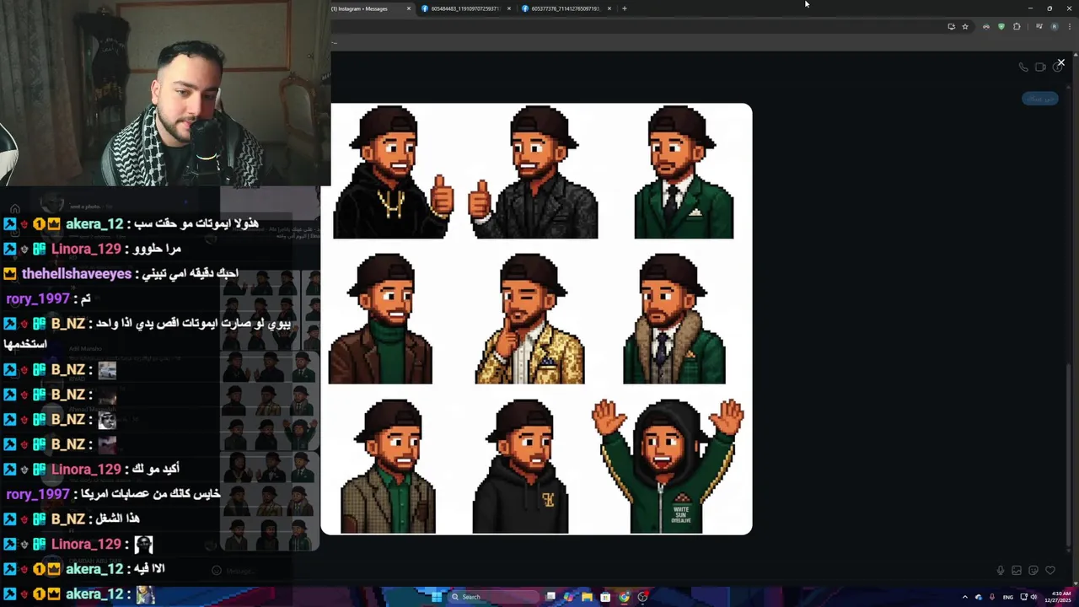Start an Instagram audio call
Viewport: 1079px width, 607px height.
[1023, 67]
